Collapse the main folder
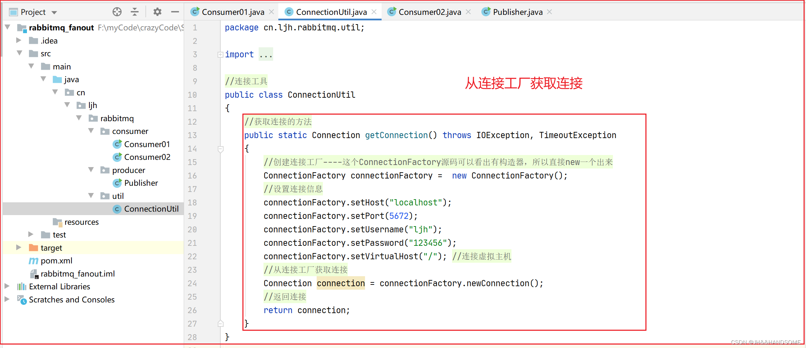Image resolution: width=806 pixels, height=348 pixels. click(x=31, y=66)
